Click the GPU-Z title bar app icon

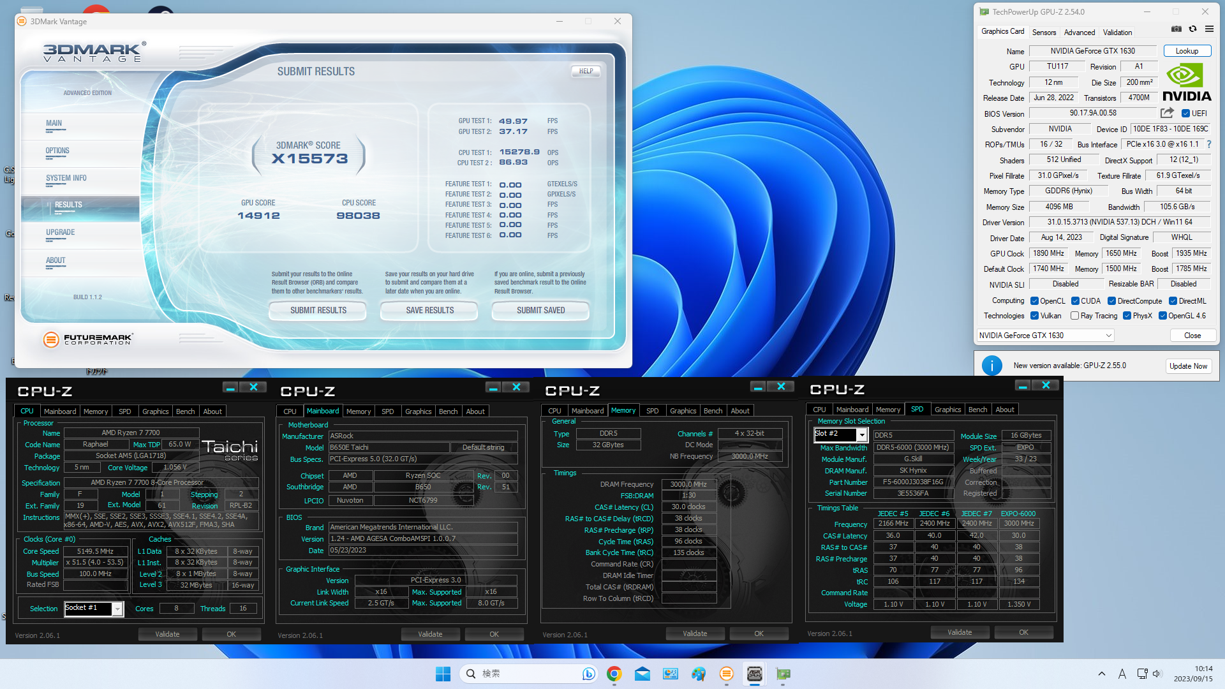point(984,11)
